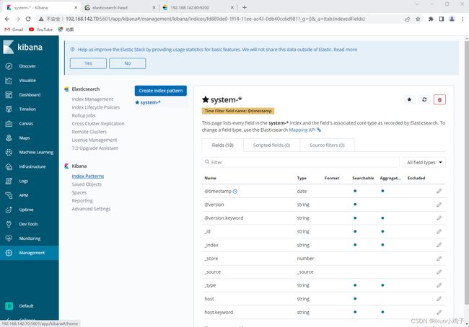Image resolution: width=469 pixels, height=327 pixels.
Task: Open the Uptime section
Action: click(x=26, y=210)
